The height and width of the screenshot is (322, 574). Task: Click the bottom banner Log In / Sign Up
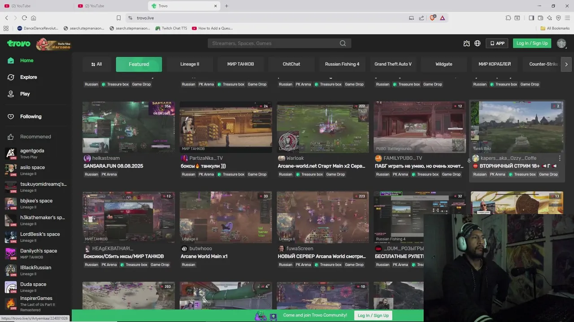[373, 315]
